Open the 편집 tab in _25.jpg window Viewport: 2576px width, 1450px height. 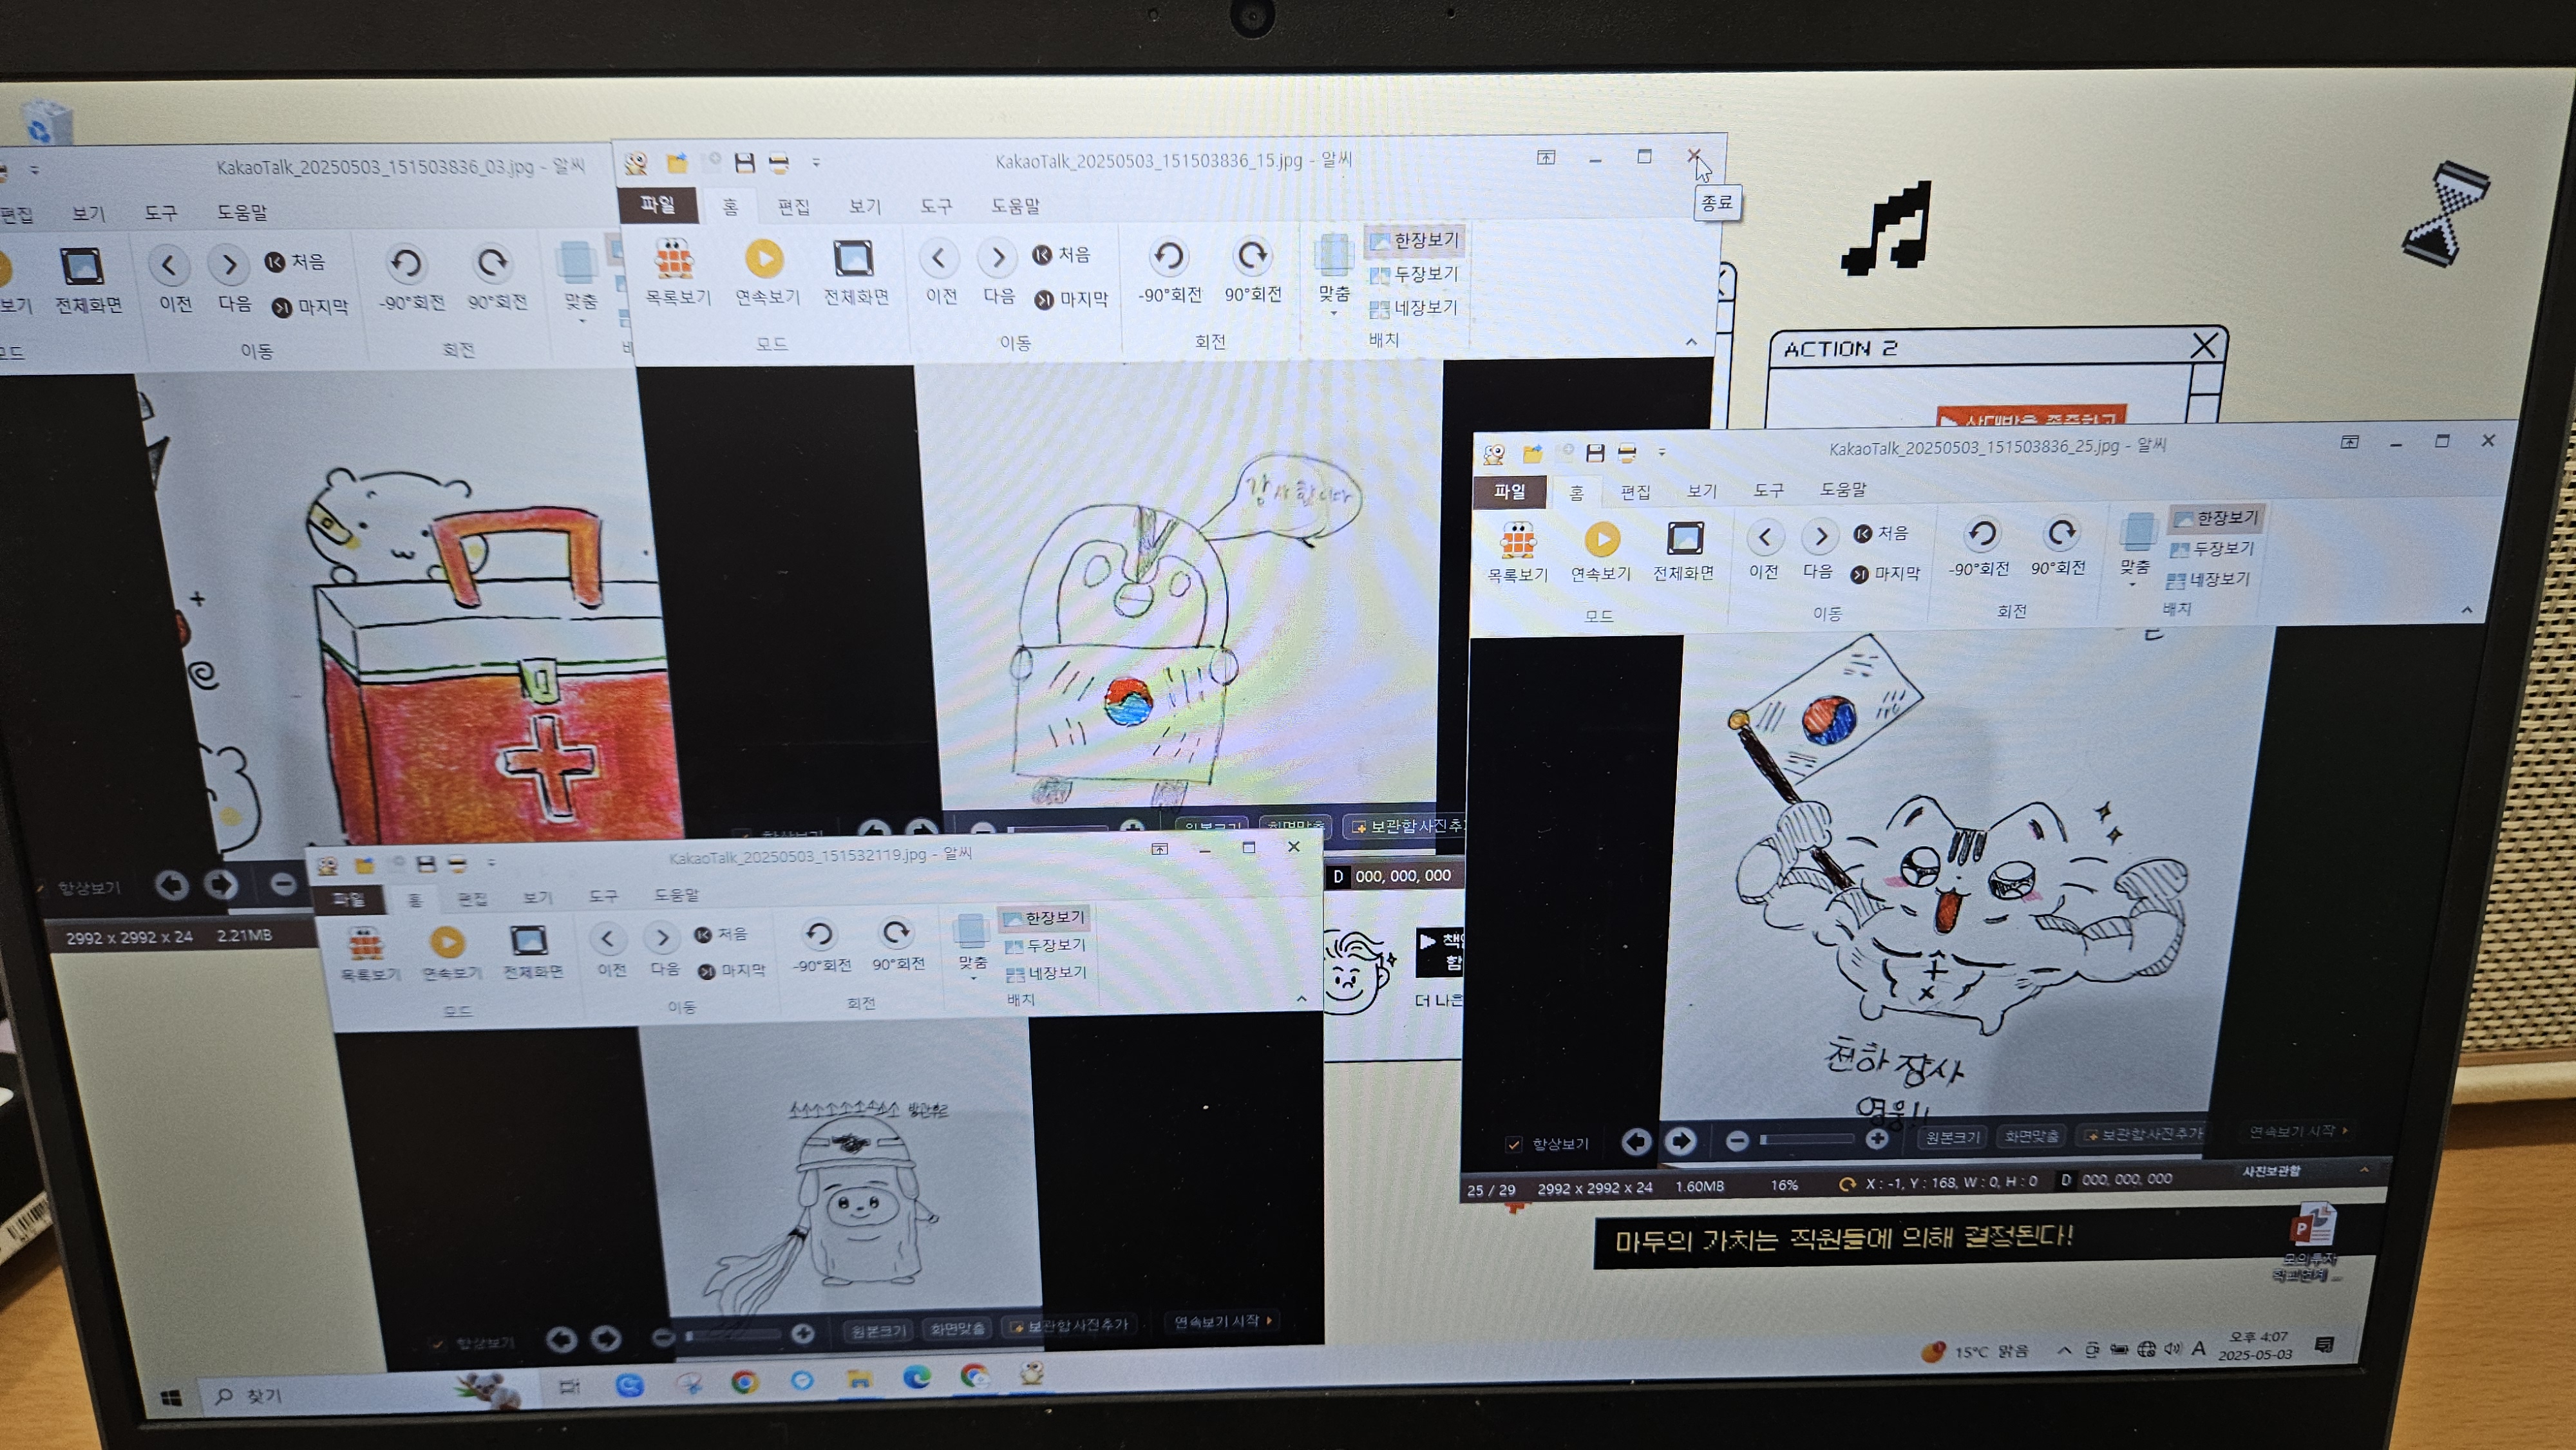1635,492
